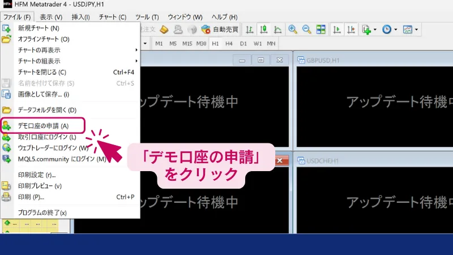The image size is (453, 255).
Task: Click the periodicity clock icon
Action: pos(387,29)
